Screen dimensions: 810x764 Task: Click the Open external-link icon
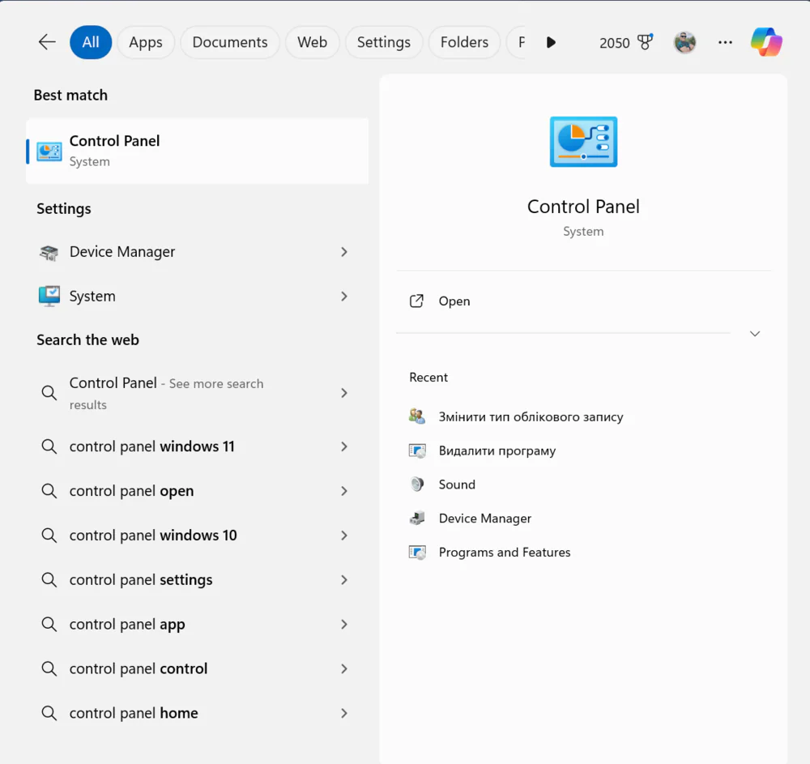point(416,301)
